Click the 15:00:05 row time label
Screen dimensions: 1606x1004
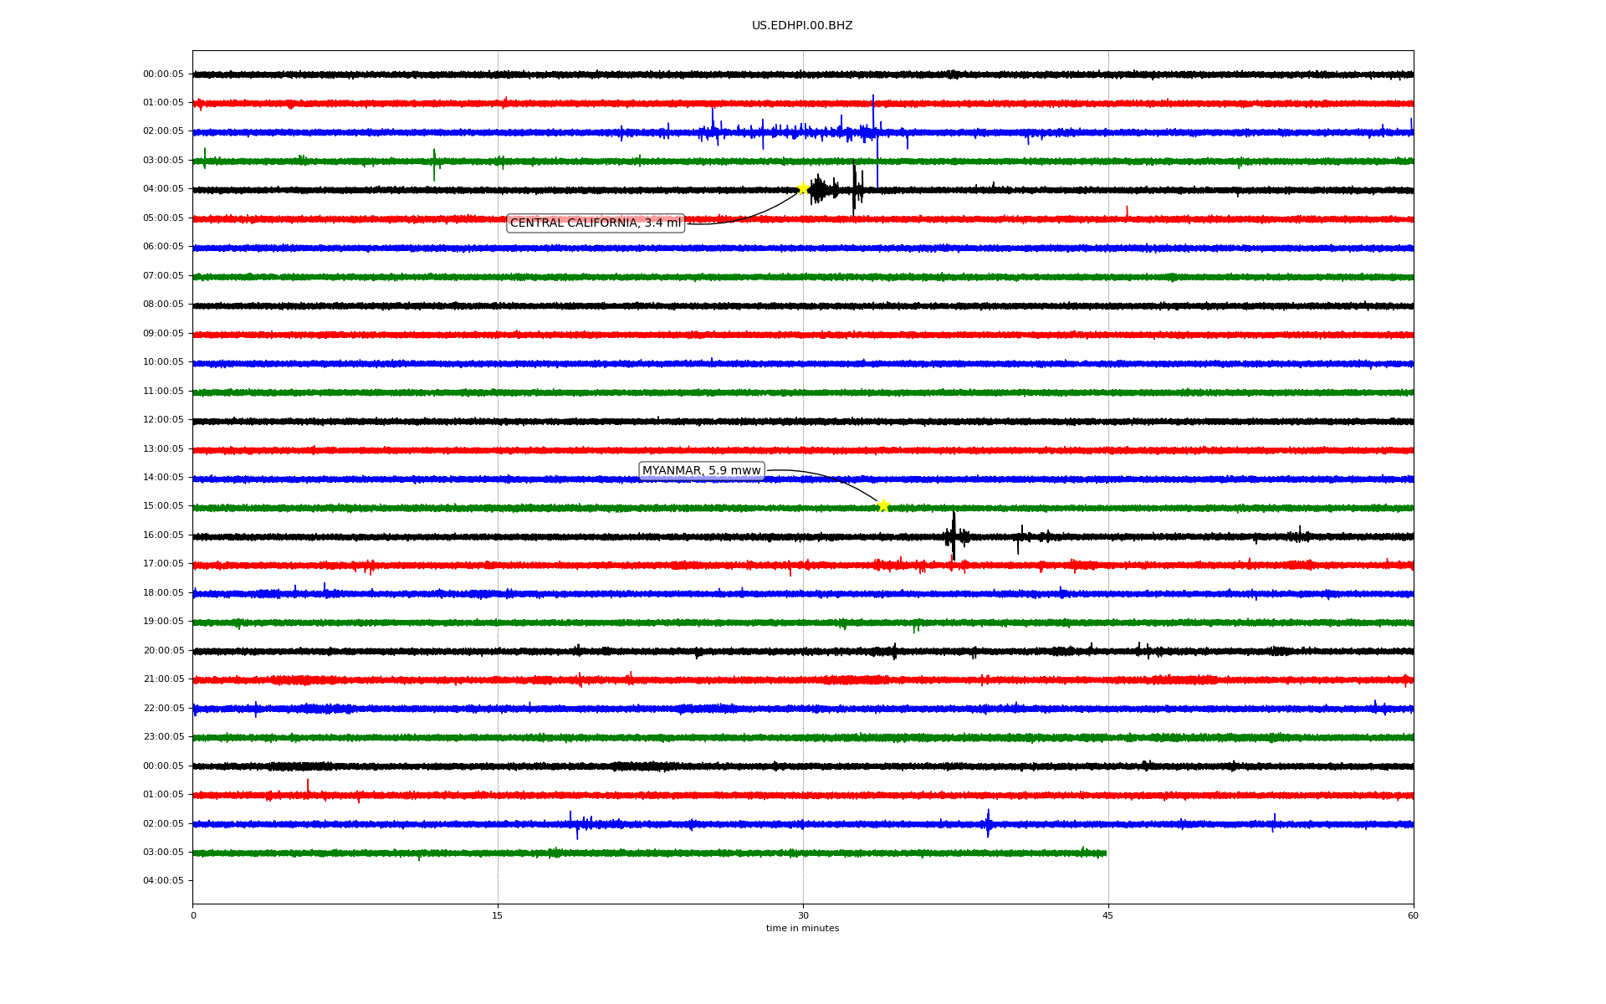(x=163, y=505)
